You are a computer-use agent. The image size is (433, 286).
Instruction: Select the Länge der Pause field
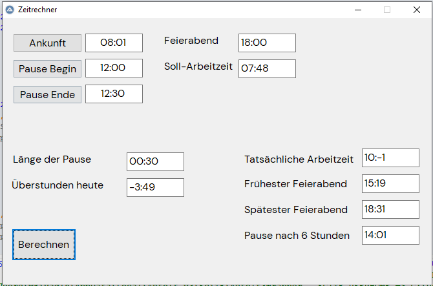point(155,161)
